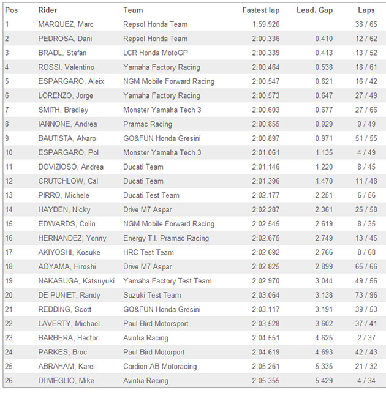Click the Fastest lap column header

(x=260, y=10)
